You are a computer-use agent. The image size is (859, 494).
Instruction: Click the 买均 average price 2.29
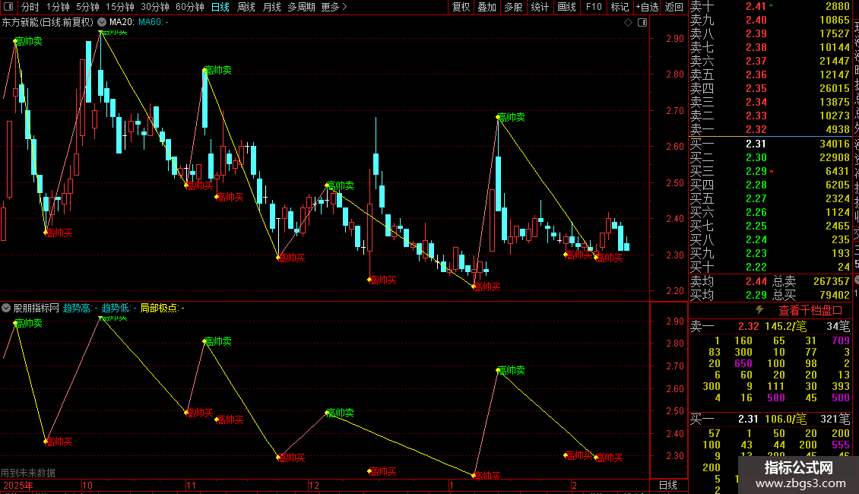(756, 295)
